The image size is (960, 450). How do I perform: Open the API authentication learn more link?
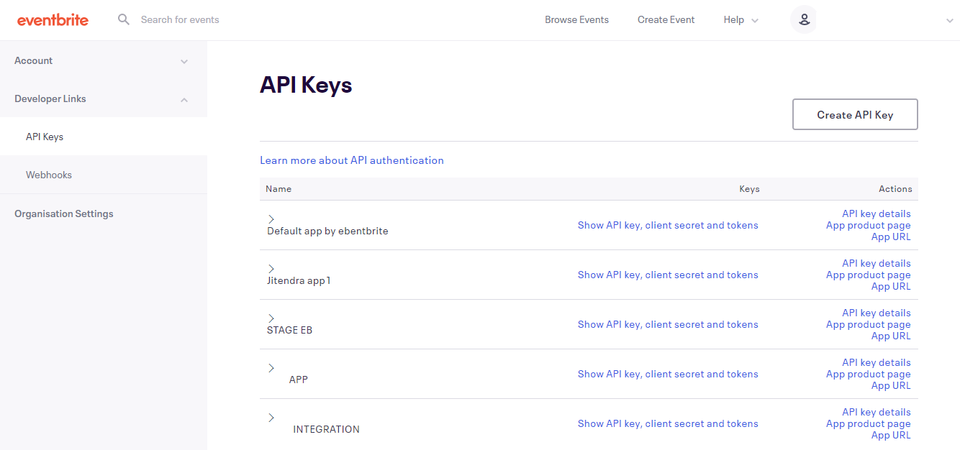point(352,160)
